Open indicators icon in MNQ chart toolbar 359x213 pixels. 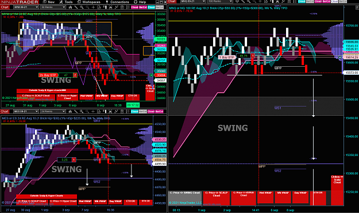pos(283,1)
